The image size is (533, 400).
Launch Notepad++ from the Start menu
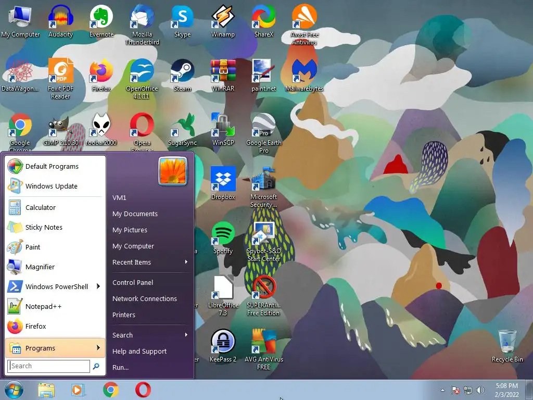(x=55, y=306)
